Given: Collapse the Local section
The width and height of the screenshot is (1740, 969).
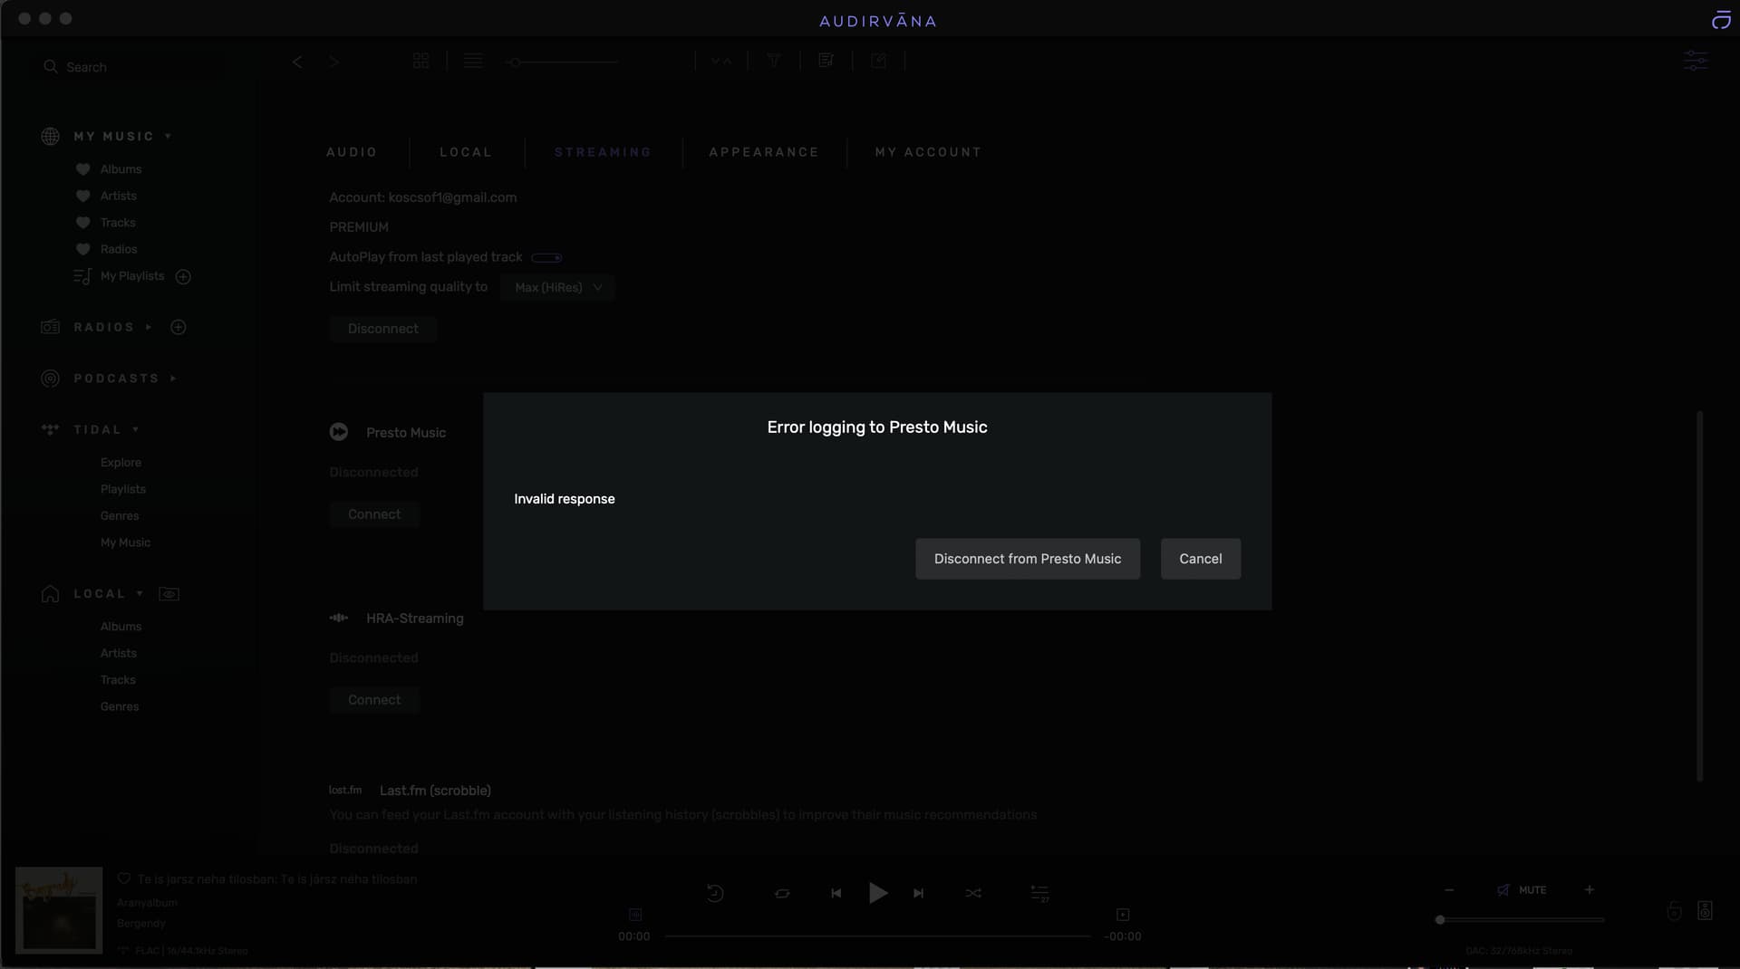Looking at the screenshot, I should (140, 594).
